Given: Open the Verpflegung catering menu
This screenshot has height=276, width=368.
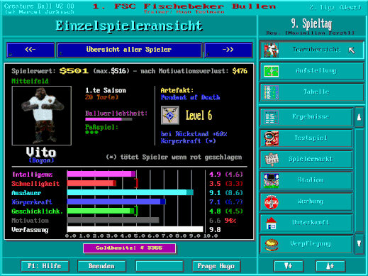Looking at the screenshot, I should click(x=306, y=244).
